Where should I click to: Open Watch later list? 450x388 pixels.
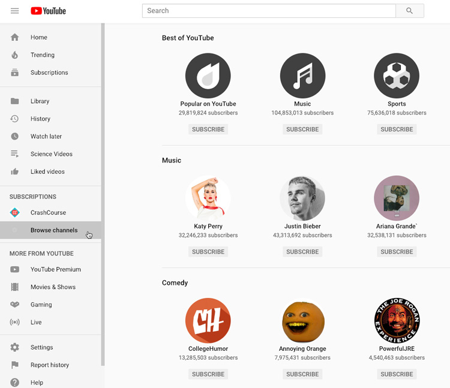pyautogui.click(x=50, y=137)
